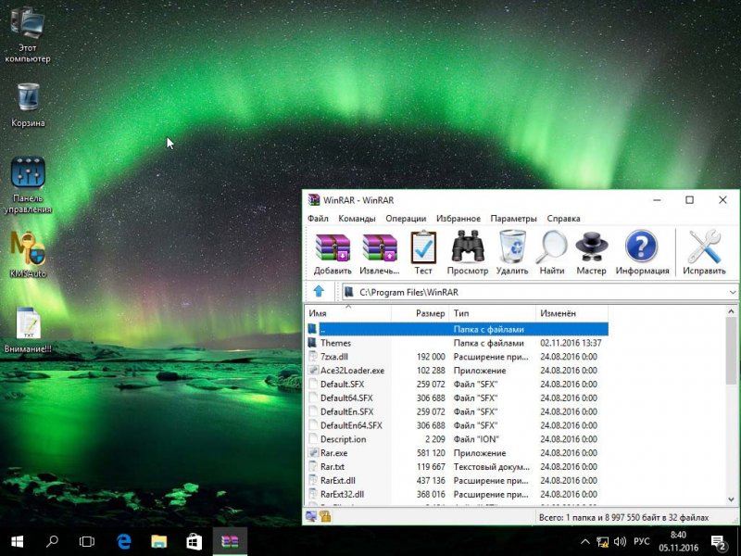This screenshot has height=556, width=741.
Task: Select the DefaultEn64.SFX file
Action: (457, 425)
